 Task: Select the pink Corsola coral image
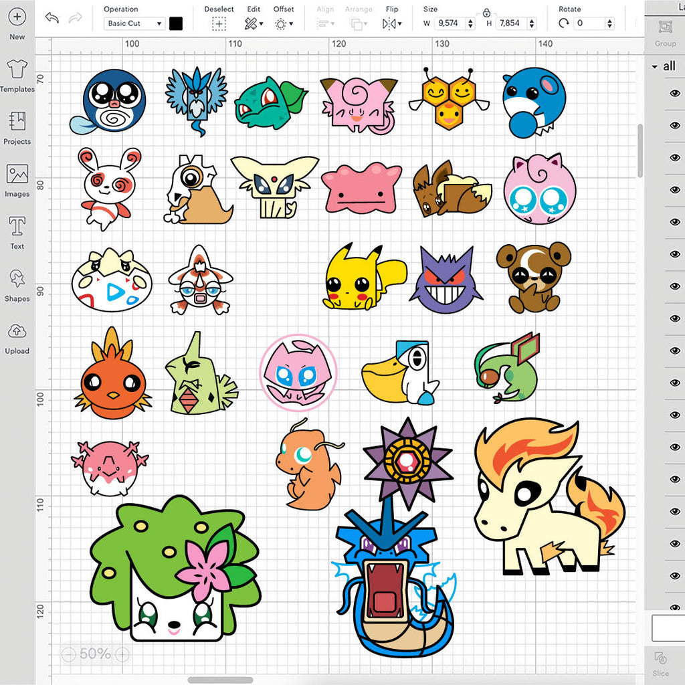(x=110, y=469)
